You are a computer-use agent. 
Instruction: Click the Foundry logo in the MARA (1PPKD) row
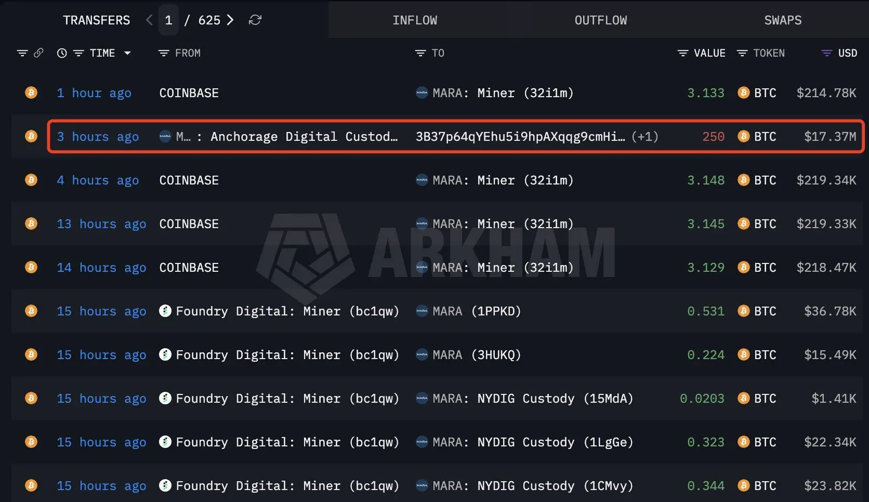tap(165, 311)
